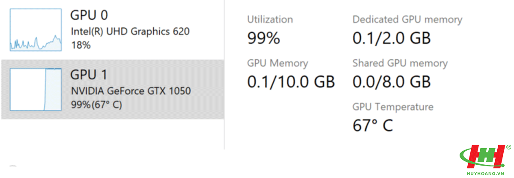This screenshot has height=178, width=514.
Task: Click the GPU 0 usage graph thumbnail
Action: tap(36, 30)
